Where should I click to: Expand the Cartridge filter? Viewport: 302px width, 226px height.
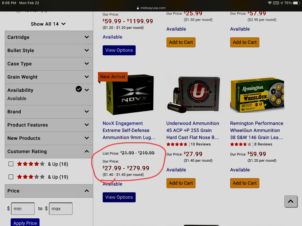(x=49, y=37)
